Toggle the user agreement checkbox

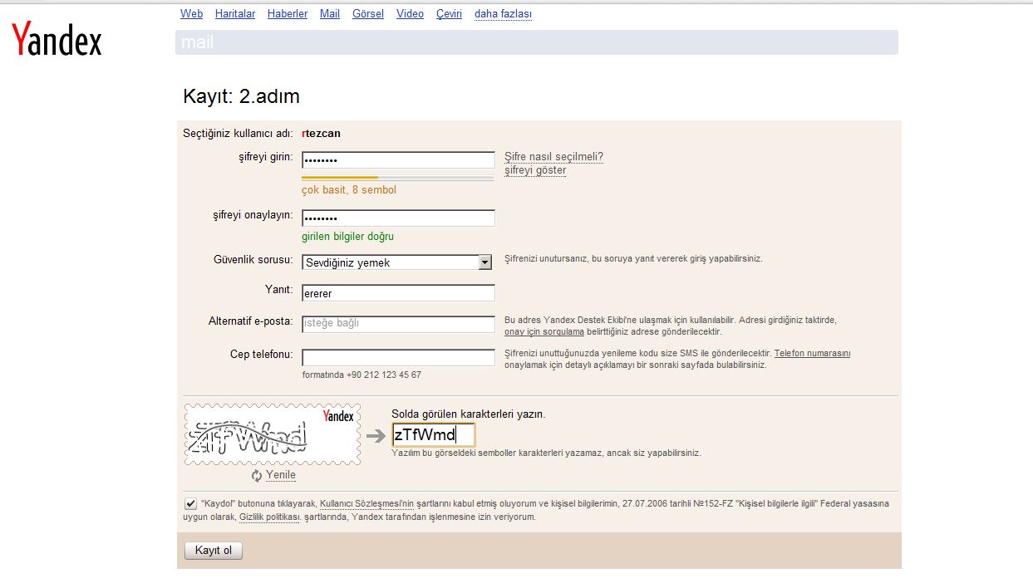point(190,503)
